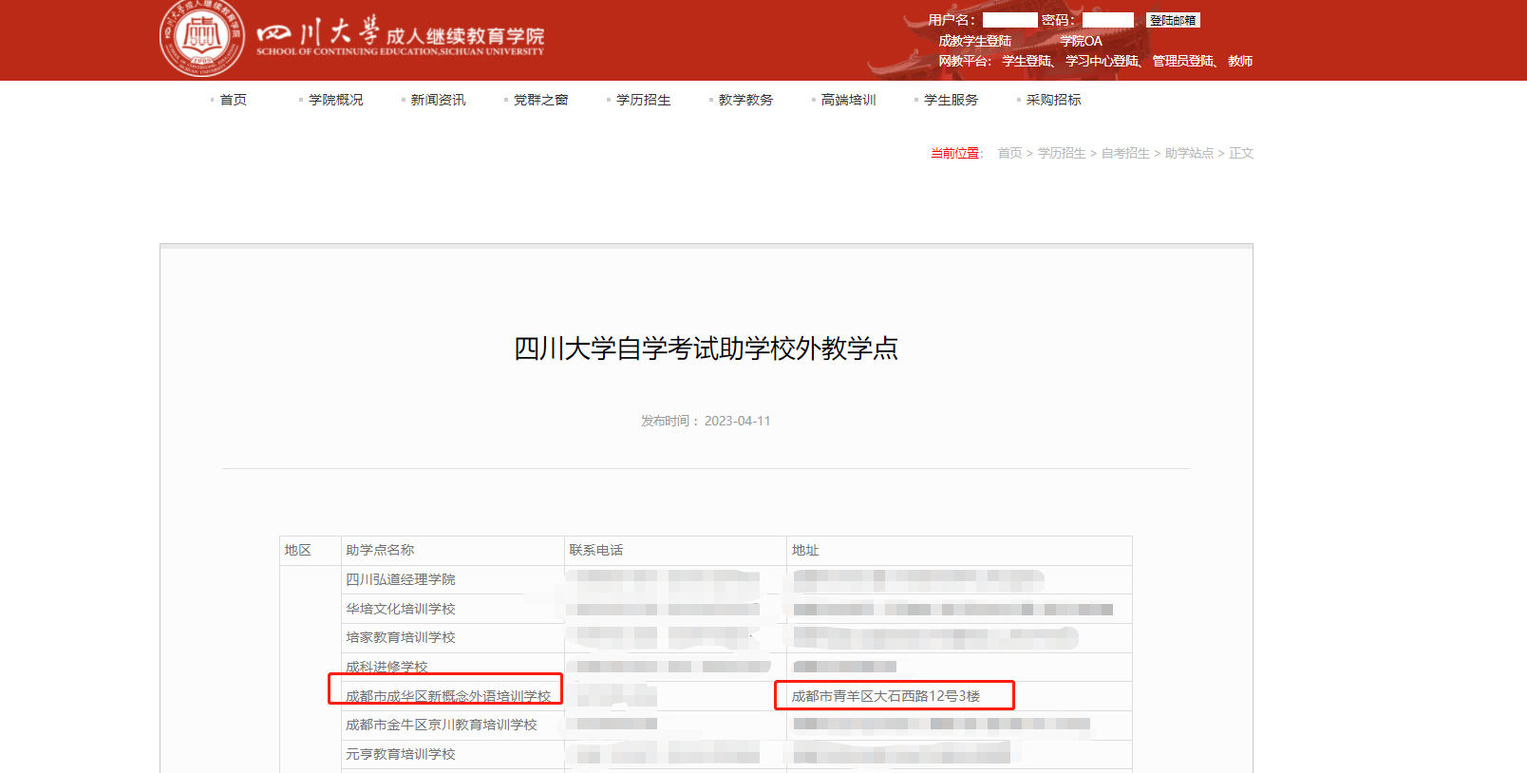Click the 登陆邮箱 button

pyautogui.click(x=1173, y=20)
